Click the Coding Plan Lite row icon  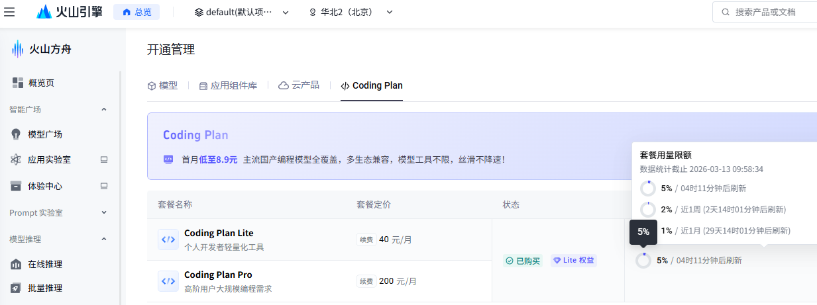click(168, 239)
